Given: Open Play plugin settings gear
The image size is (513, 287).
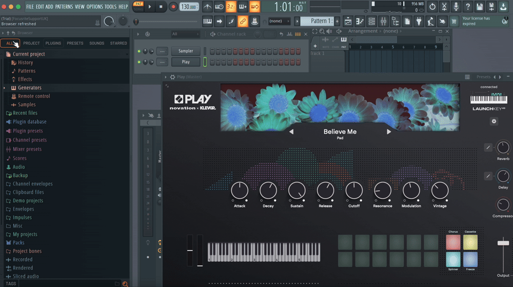Looking at the screenshot, I should click(494, 121).
